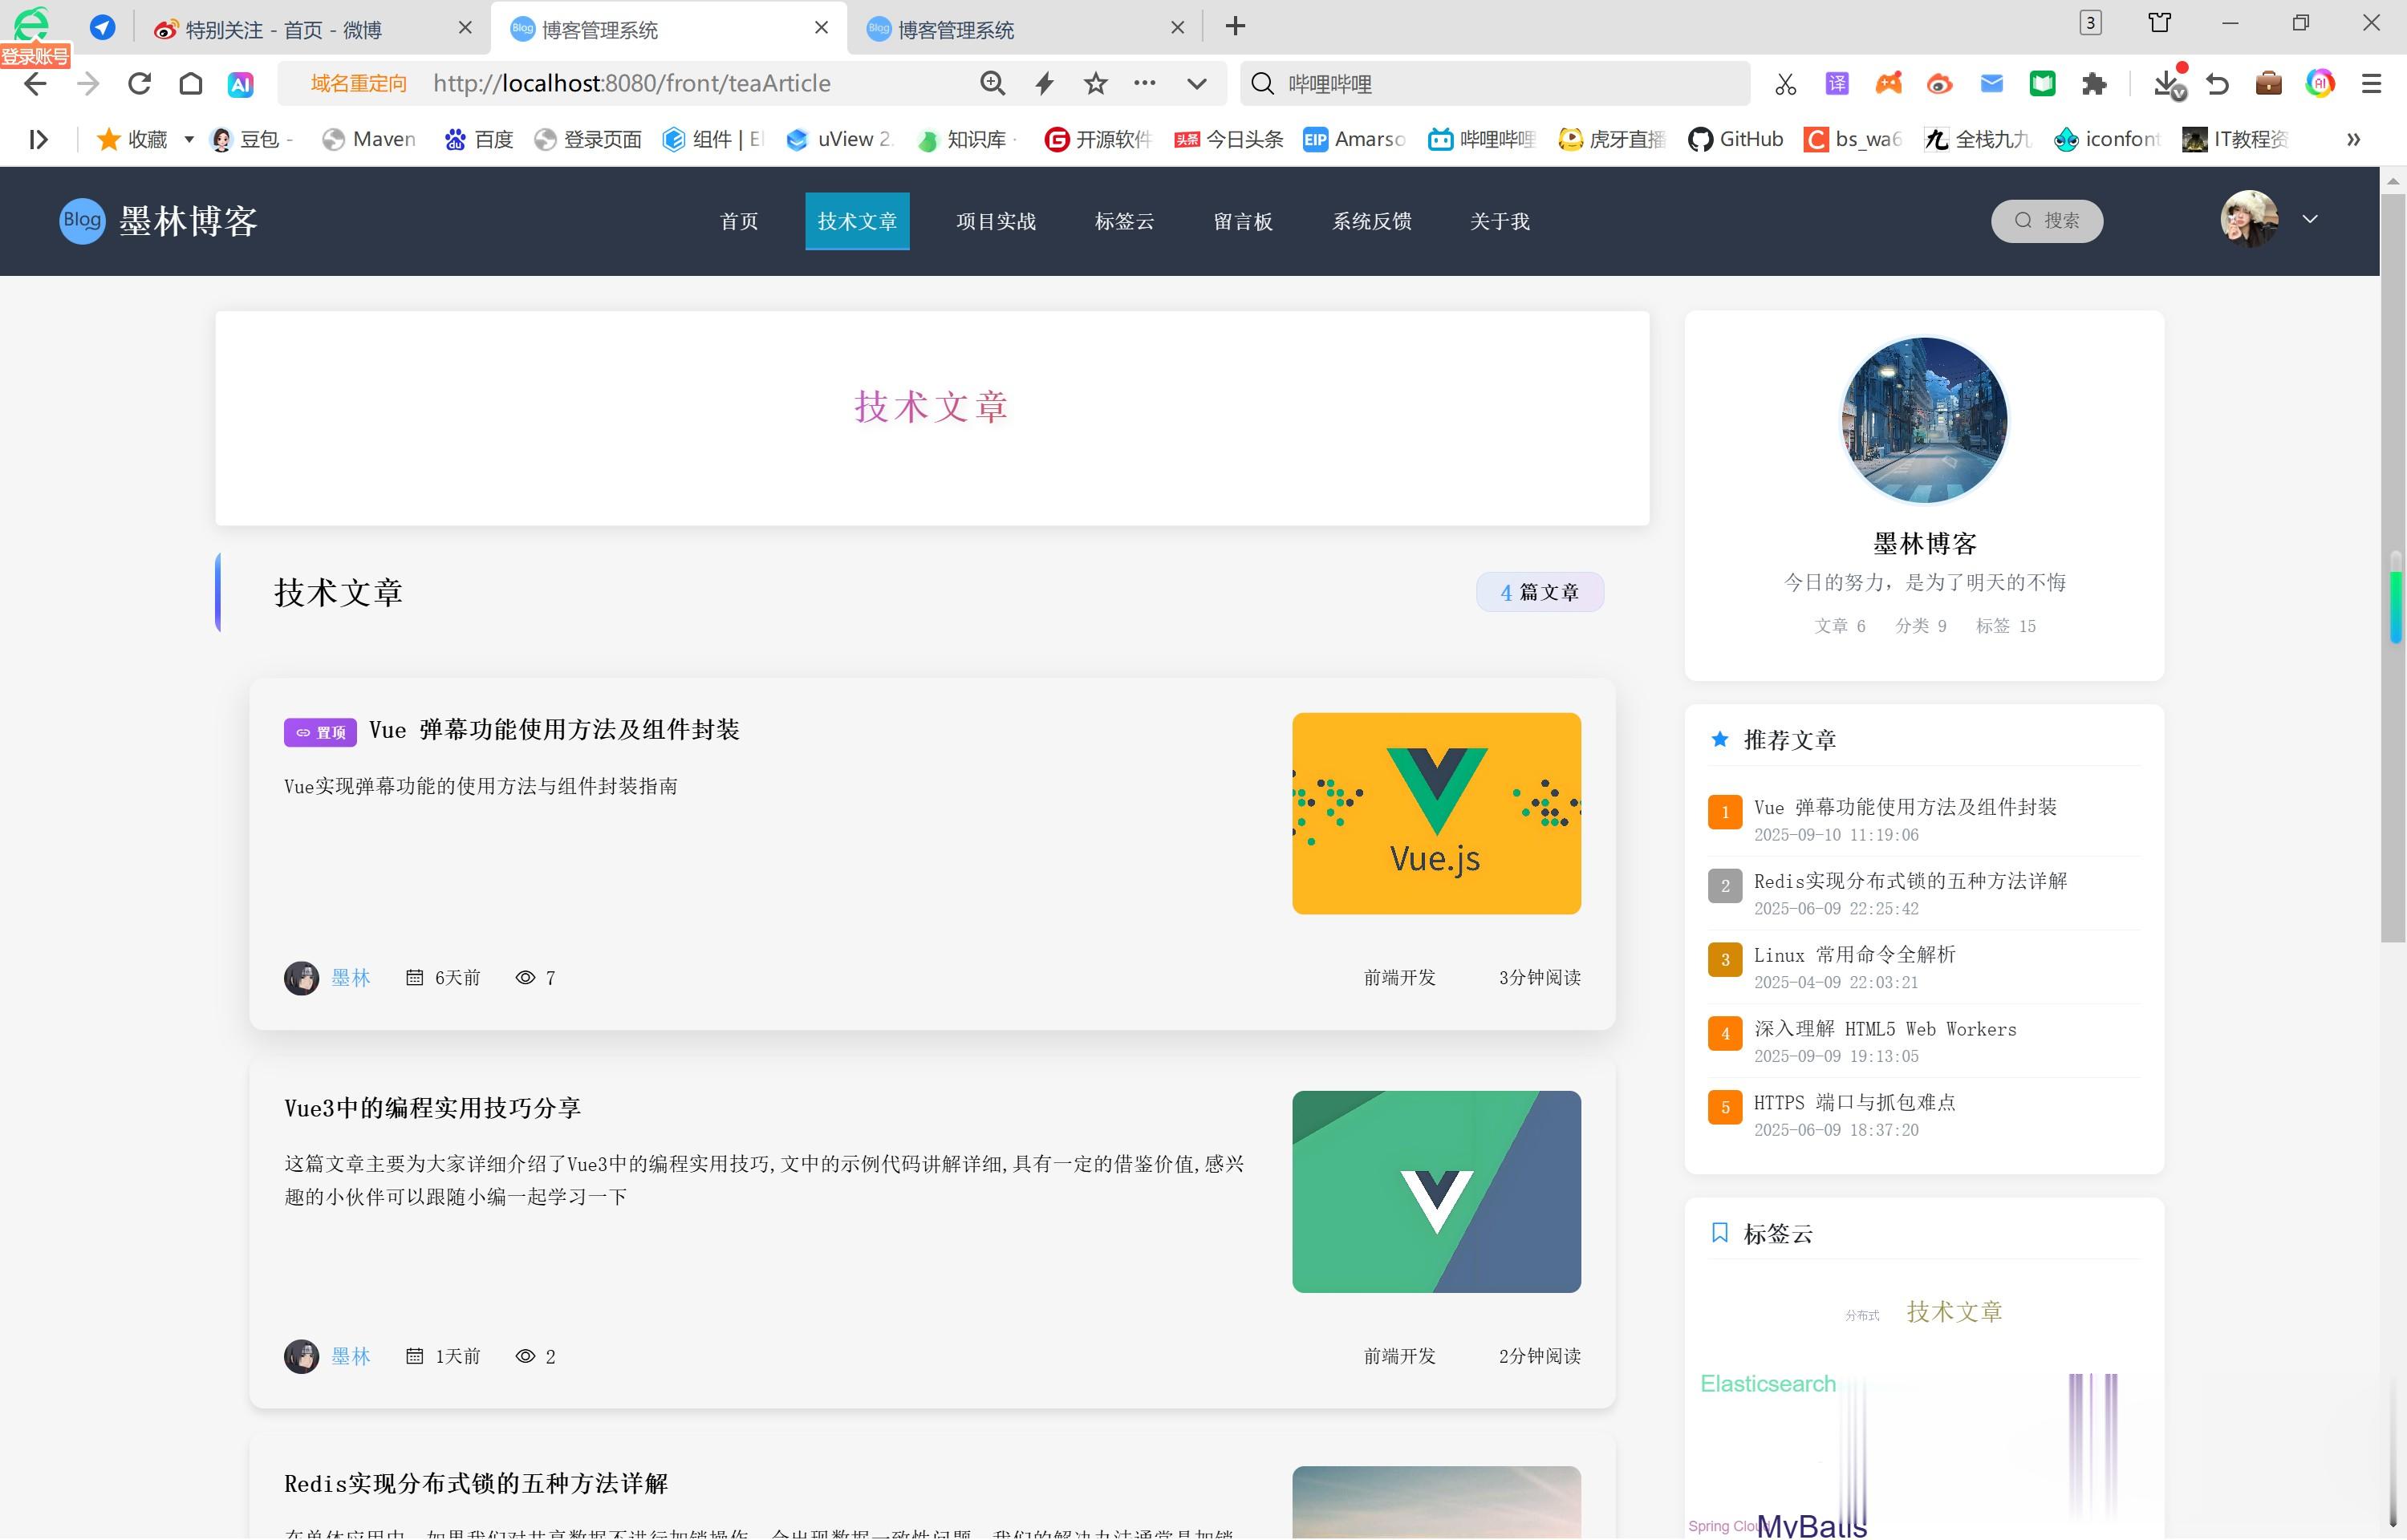Open GitHub bookmark in bookmarks bar
Screen dimensions: 2407x1540
[x=1735, y=139]
